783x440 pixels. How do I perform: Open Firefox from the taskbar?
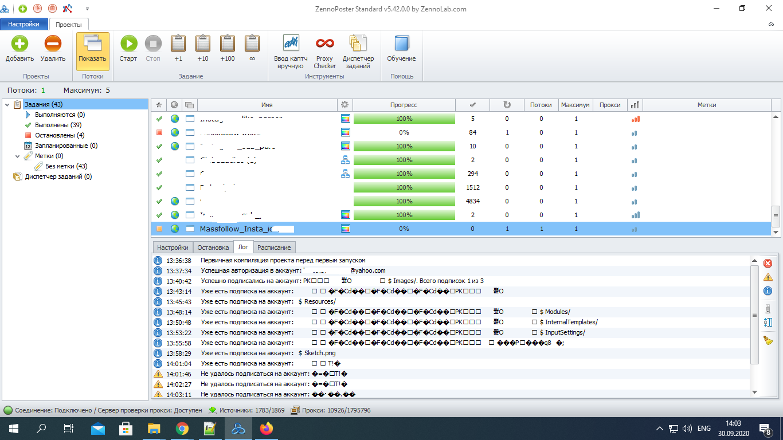pos(266,429)
